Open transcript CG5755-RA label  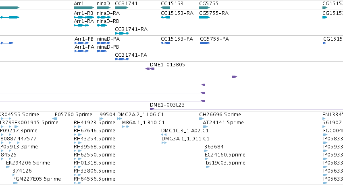214,13
